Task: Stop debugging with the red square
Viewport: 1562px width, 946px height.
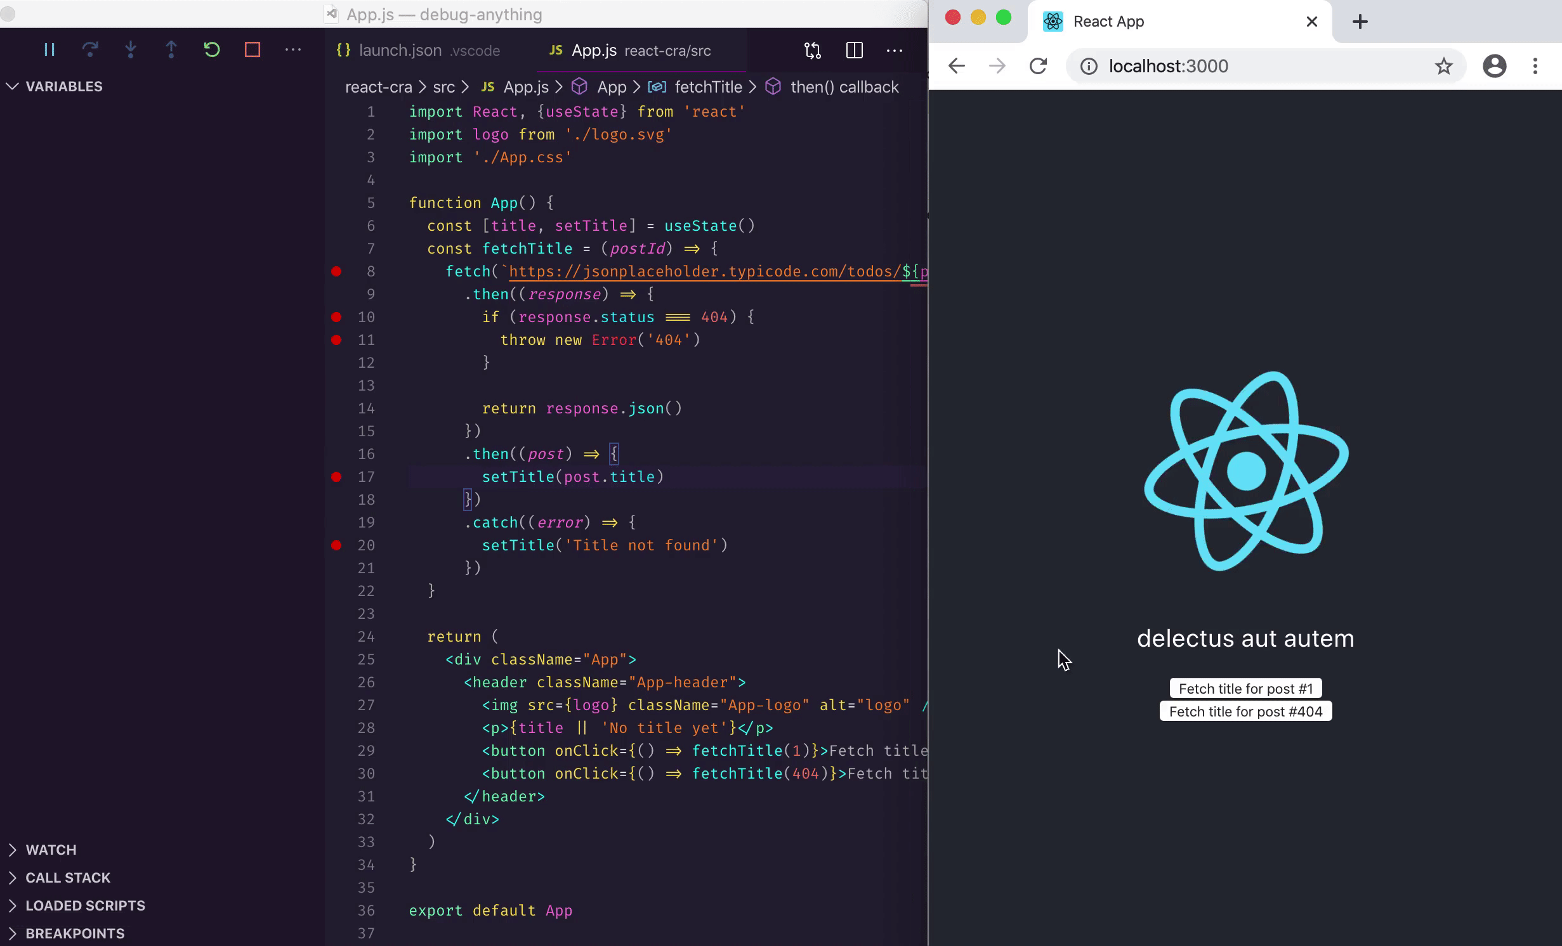Action: [x=253, y=49]
